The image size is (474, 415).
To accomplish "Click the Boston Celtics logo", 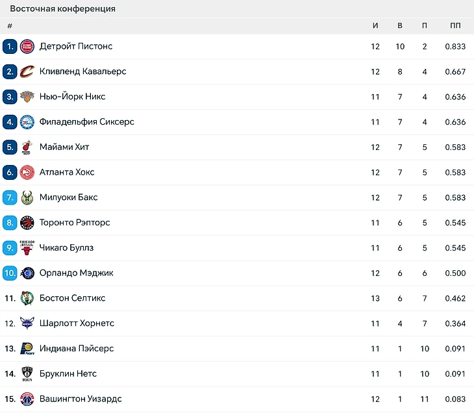I will [27, 298].
